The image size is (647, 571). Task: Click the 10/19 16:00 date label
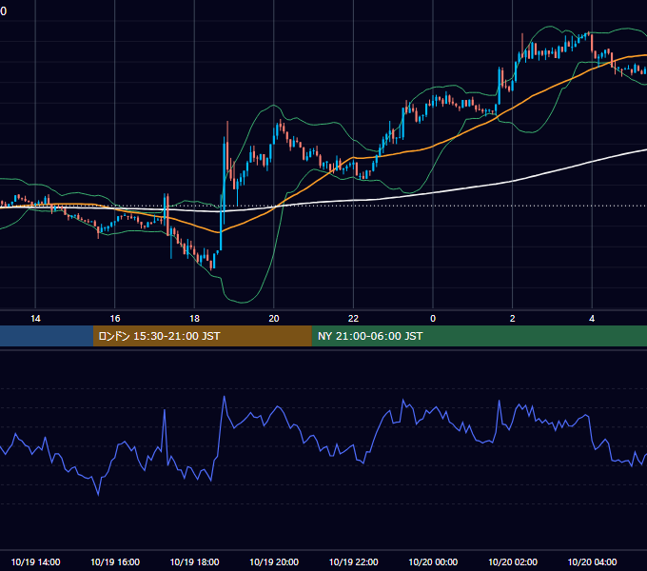click(x=115, y=561)
